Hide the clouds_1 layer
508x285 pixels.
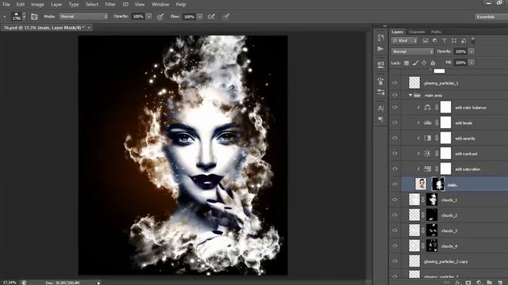pyautogui.click(x=395, y=199)
